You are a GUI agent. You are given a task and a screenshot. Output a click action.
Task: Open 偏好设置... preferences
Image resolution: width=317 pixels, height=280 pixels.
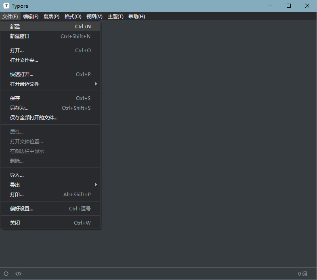pyautogui.click(x=50, y=209)
